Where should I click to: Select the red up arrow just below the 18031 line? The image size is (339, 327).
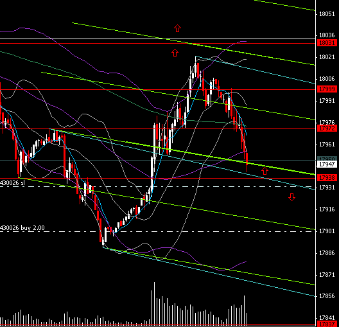175,53
